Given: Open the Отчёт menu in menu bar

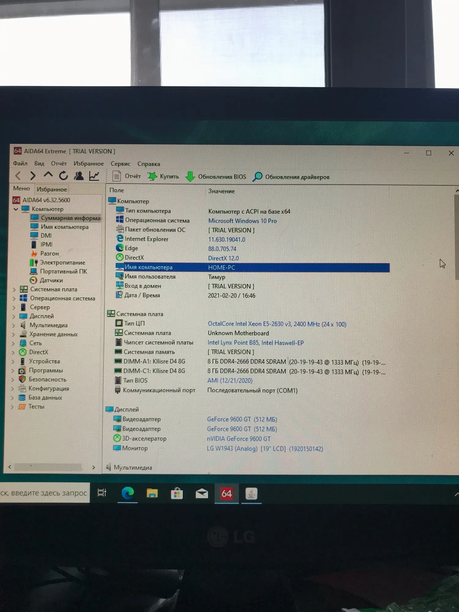Looking at the screenshot, I should pos(59,163).
